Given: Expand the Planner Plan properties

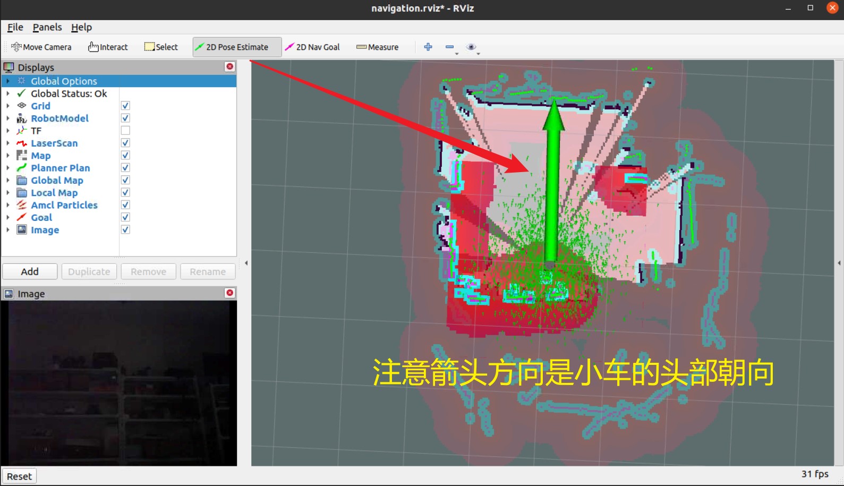Looking at the screenshot, I should 8,168.
